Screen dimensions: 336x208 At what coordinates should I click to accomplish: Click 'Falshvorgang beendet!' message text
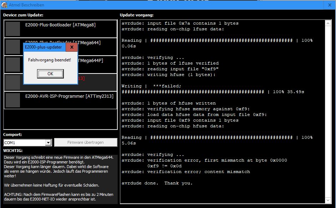pos(50,60)
